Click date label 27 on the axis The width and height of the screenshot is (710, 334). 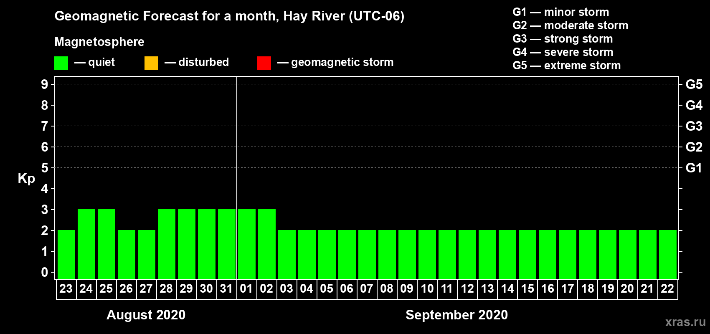coord(146,288)
